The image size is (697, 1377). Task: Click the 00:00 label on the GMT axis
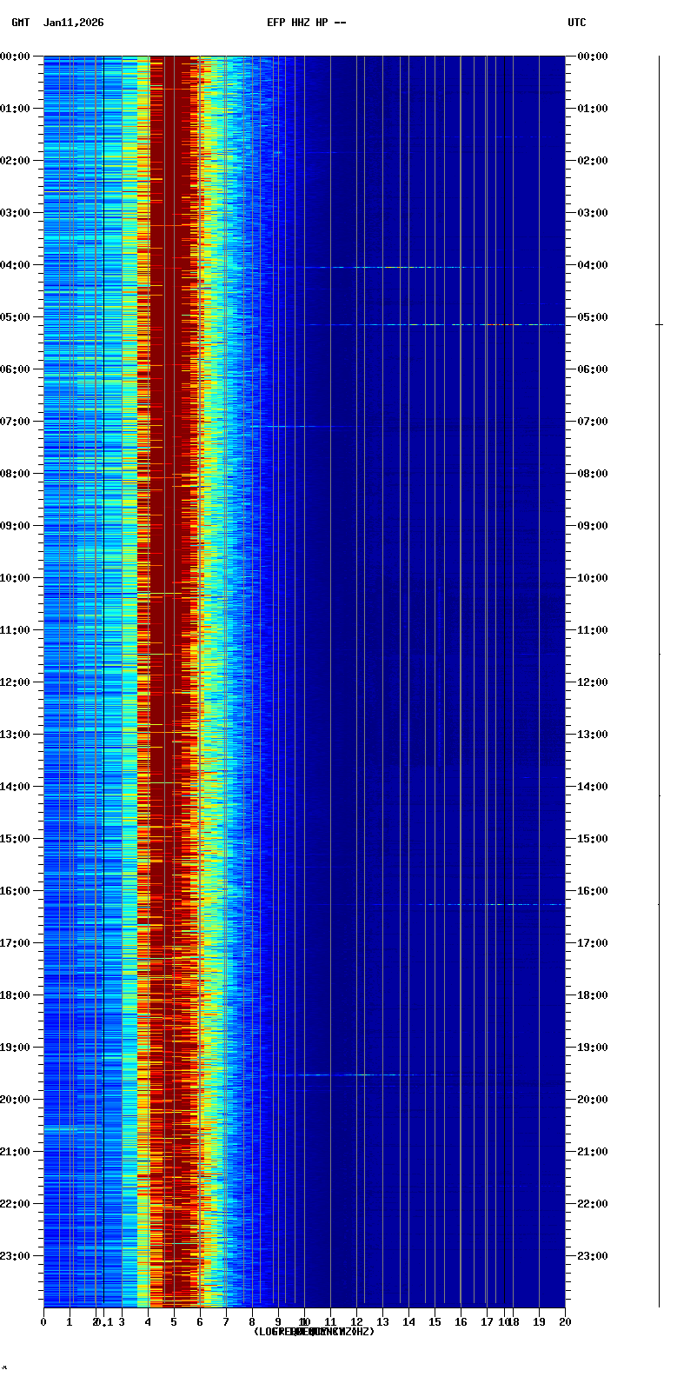point(16,57)
